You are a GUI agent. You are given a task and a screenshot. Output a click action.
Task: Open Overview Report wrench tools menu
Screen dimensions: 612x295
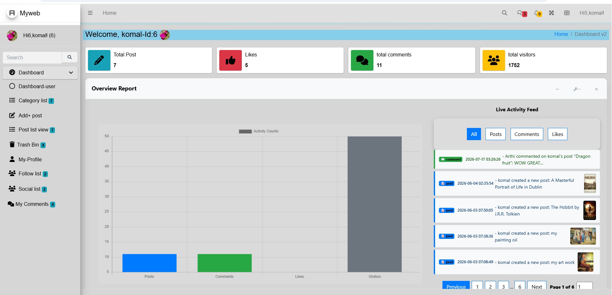pyautogui.click(x=577, y=89)
